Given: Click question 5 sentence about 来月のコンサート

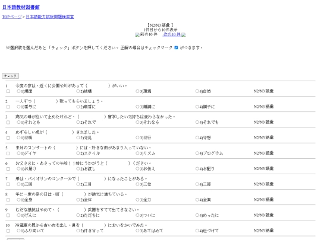Looking at the screenshot, I should pos(83,148).
